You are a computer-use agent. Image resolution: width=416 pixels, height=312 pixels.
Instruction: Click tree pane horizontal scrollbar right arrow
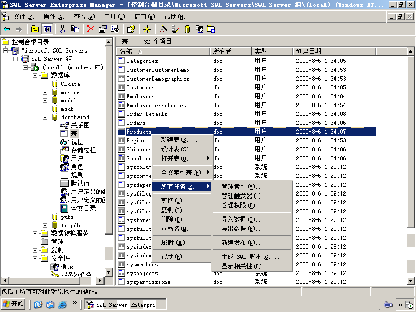click(x=100, y=280)
